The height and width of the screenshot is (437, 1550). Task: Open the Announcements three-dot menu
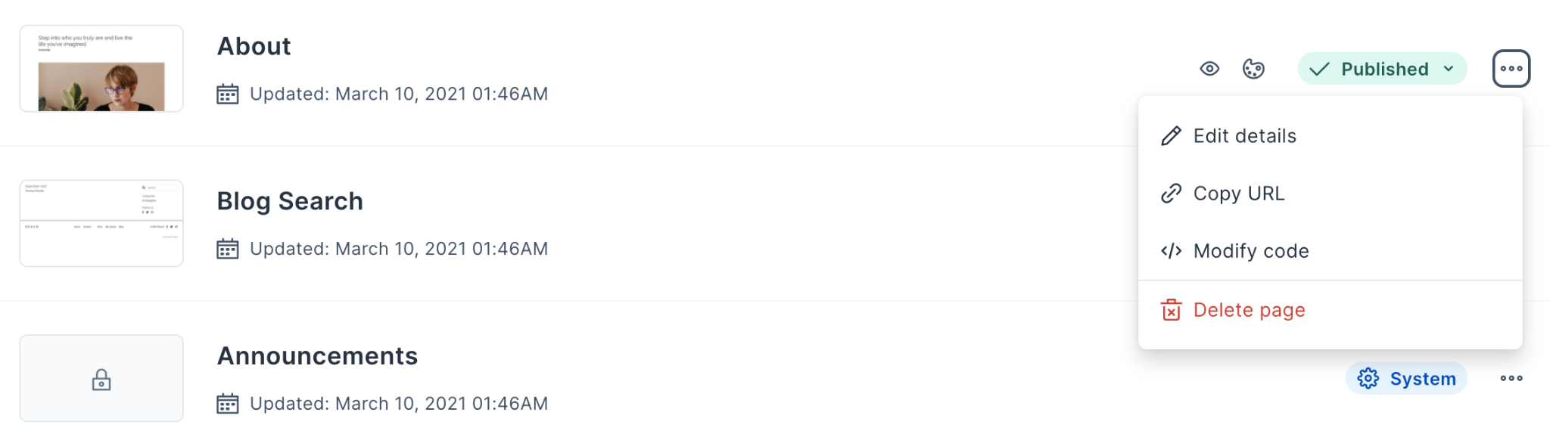pos(1511,378)
